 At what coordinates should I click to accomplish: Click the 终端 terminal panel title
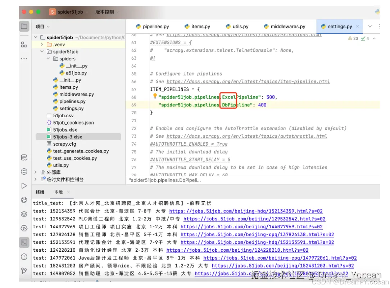[x=40, y=192]
